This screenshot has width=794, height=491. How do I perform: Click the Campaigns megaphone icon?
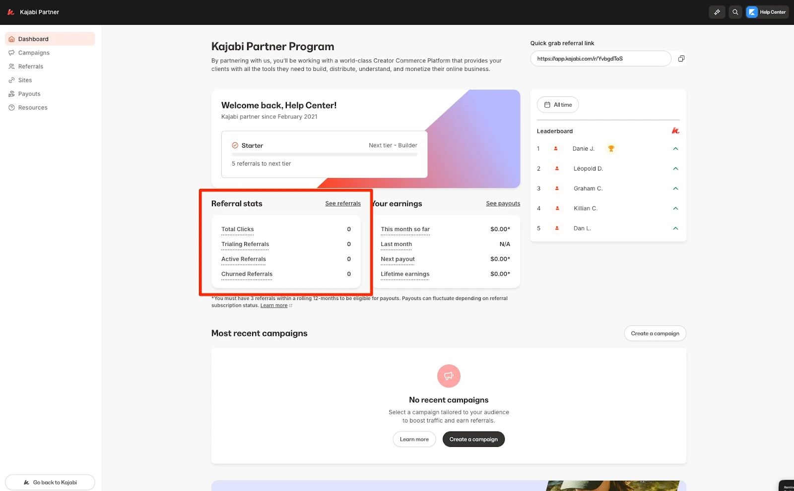(11, 53)
